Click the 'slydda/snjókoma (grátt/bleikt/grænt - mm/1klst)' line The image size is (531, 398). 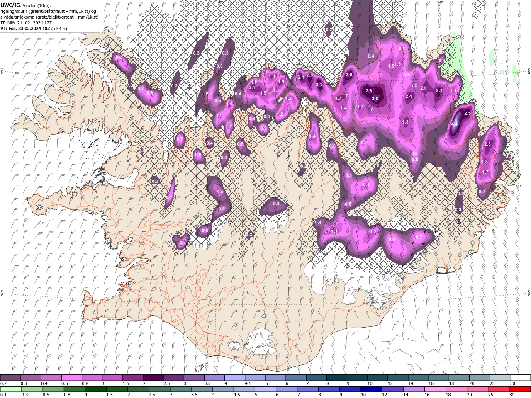coord(49,17)
